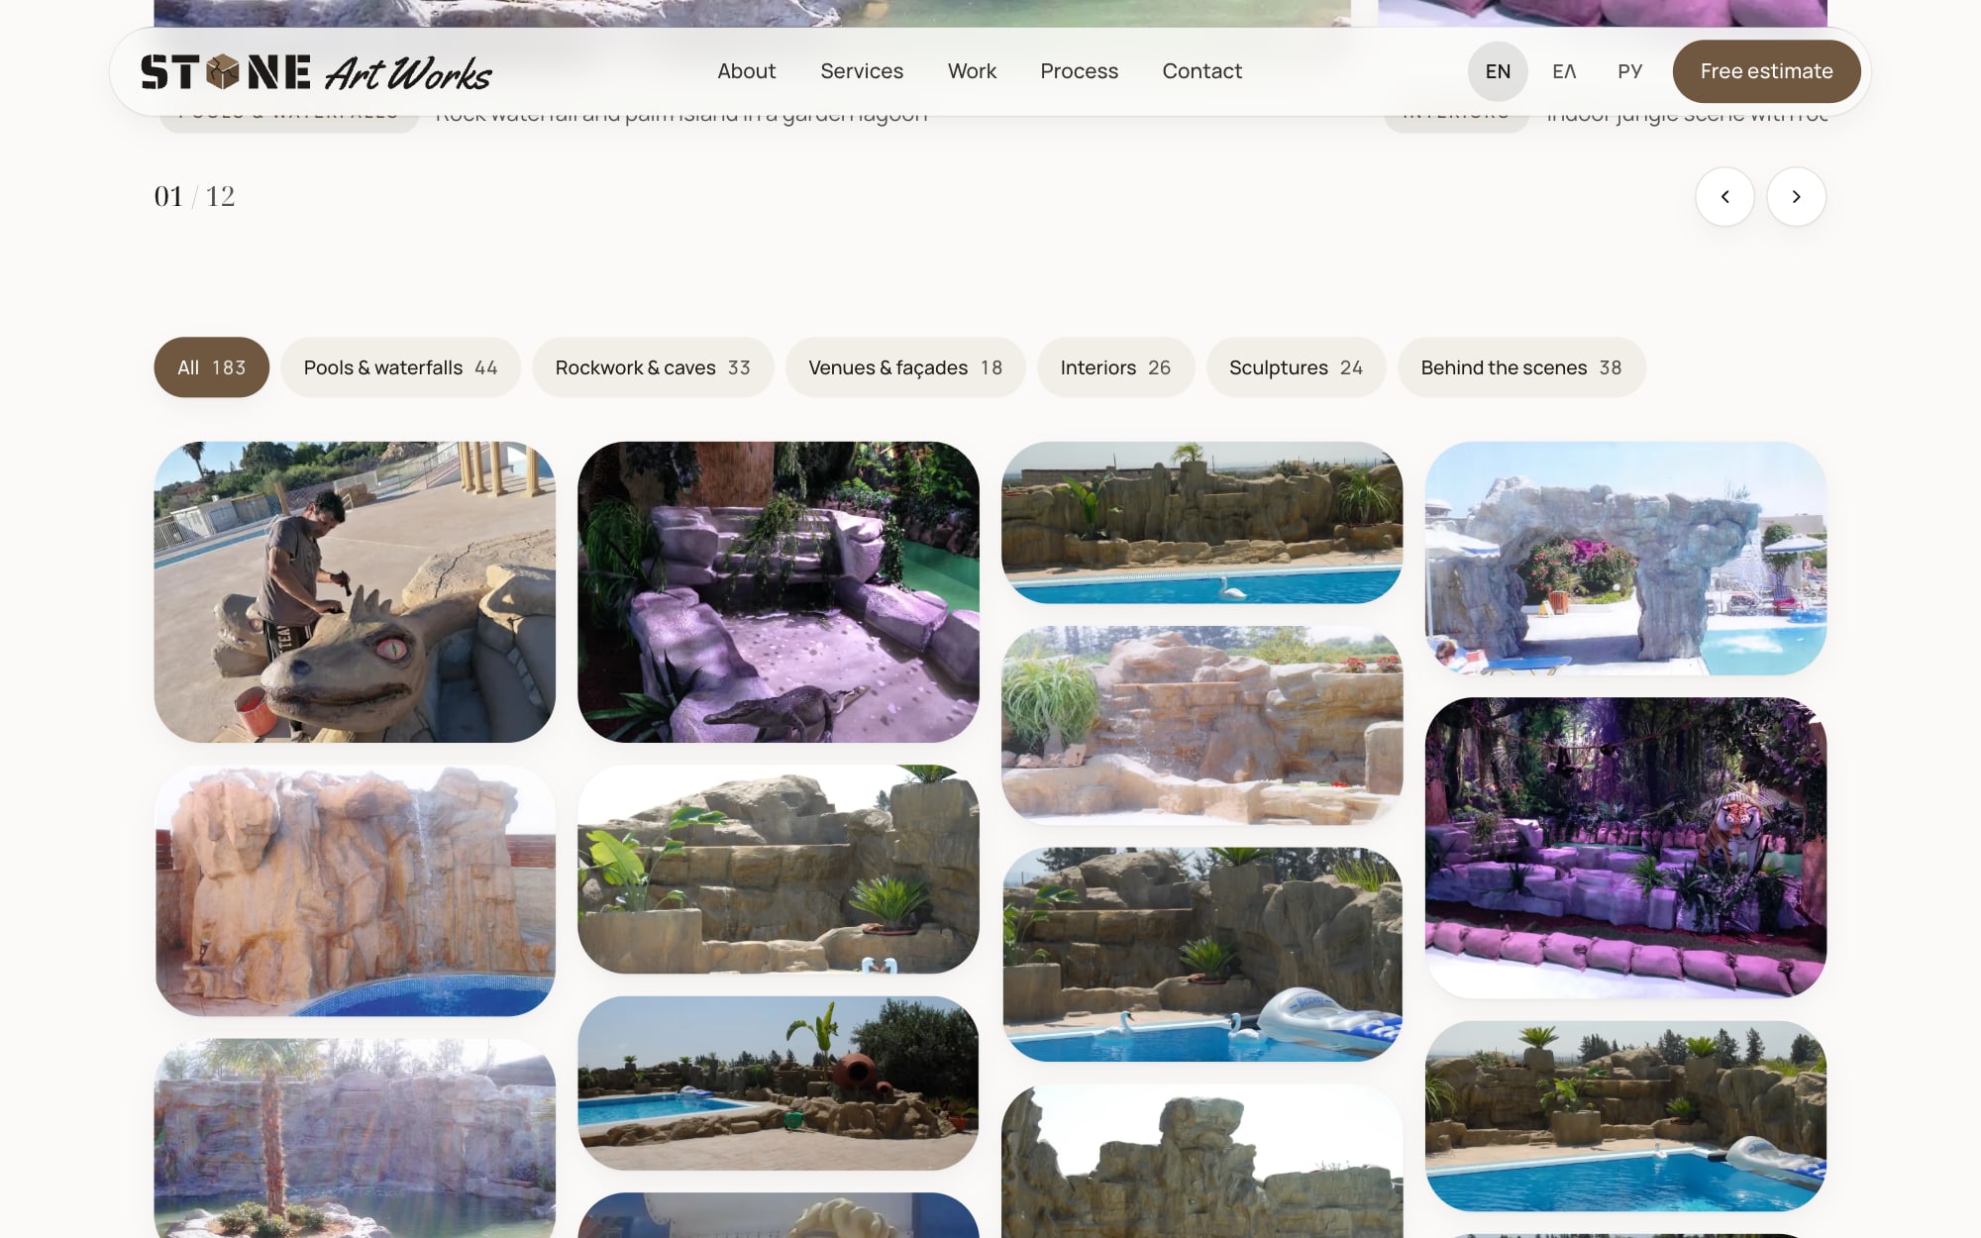Open the About nav link
The height and width of the screenshot is (1238, 1981).
pos(746,71)
